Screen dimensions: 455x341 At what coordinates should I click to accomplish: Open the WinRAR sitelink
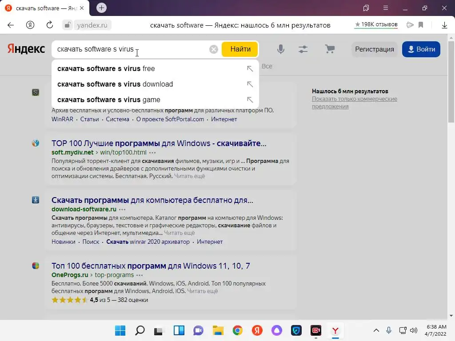point(62,119)
